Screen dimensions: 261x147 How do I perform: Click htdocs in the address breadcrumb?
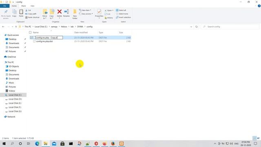(x=64, y=27)
